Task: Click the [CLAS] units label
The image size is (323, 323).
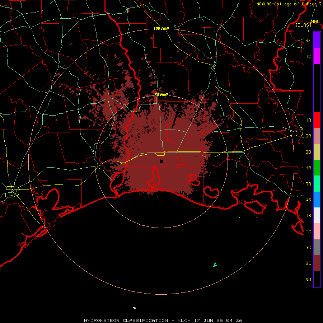Action: 303,25
